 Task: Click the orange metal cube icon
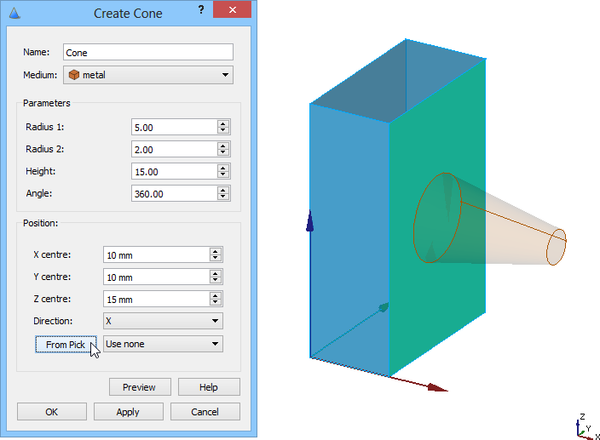[x=74, y=75]
